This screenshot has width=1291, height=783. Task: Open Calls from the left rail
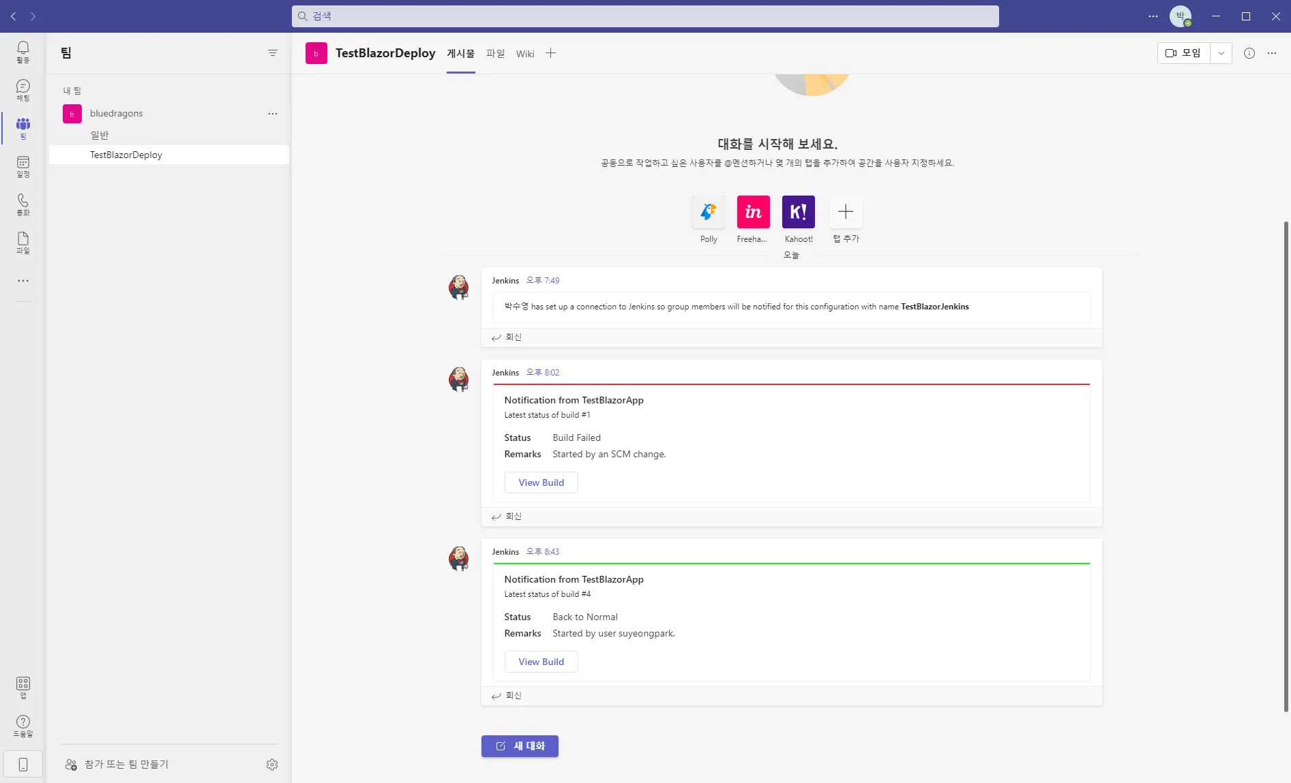(x=23, y=204)
